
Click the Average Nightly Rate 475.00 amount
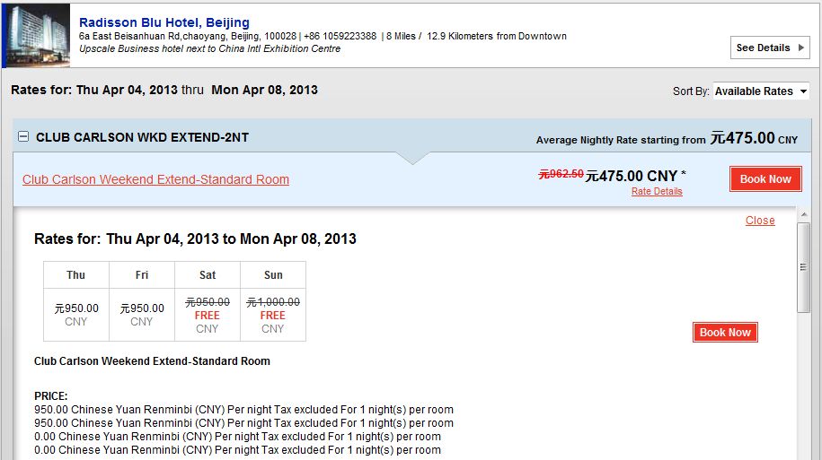(x=742, y=138)
